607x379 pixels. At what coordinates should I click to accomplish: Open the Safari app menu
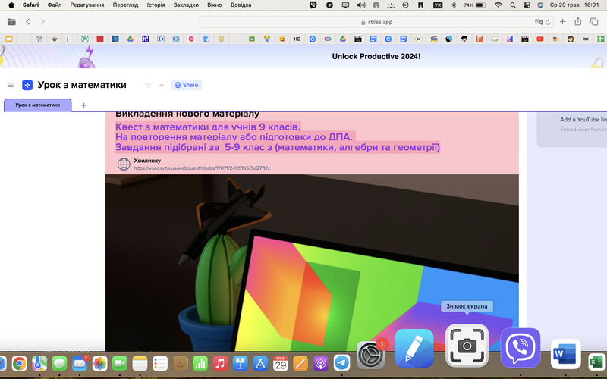coord(30,5)
